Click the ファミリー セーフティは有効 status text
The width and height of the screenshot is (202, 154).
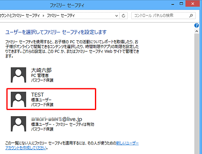[x=75, y=125]
